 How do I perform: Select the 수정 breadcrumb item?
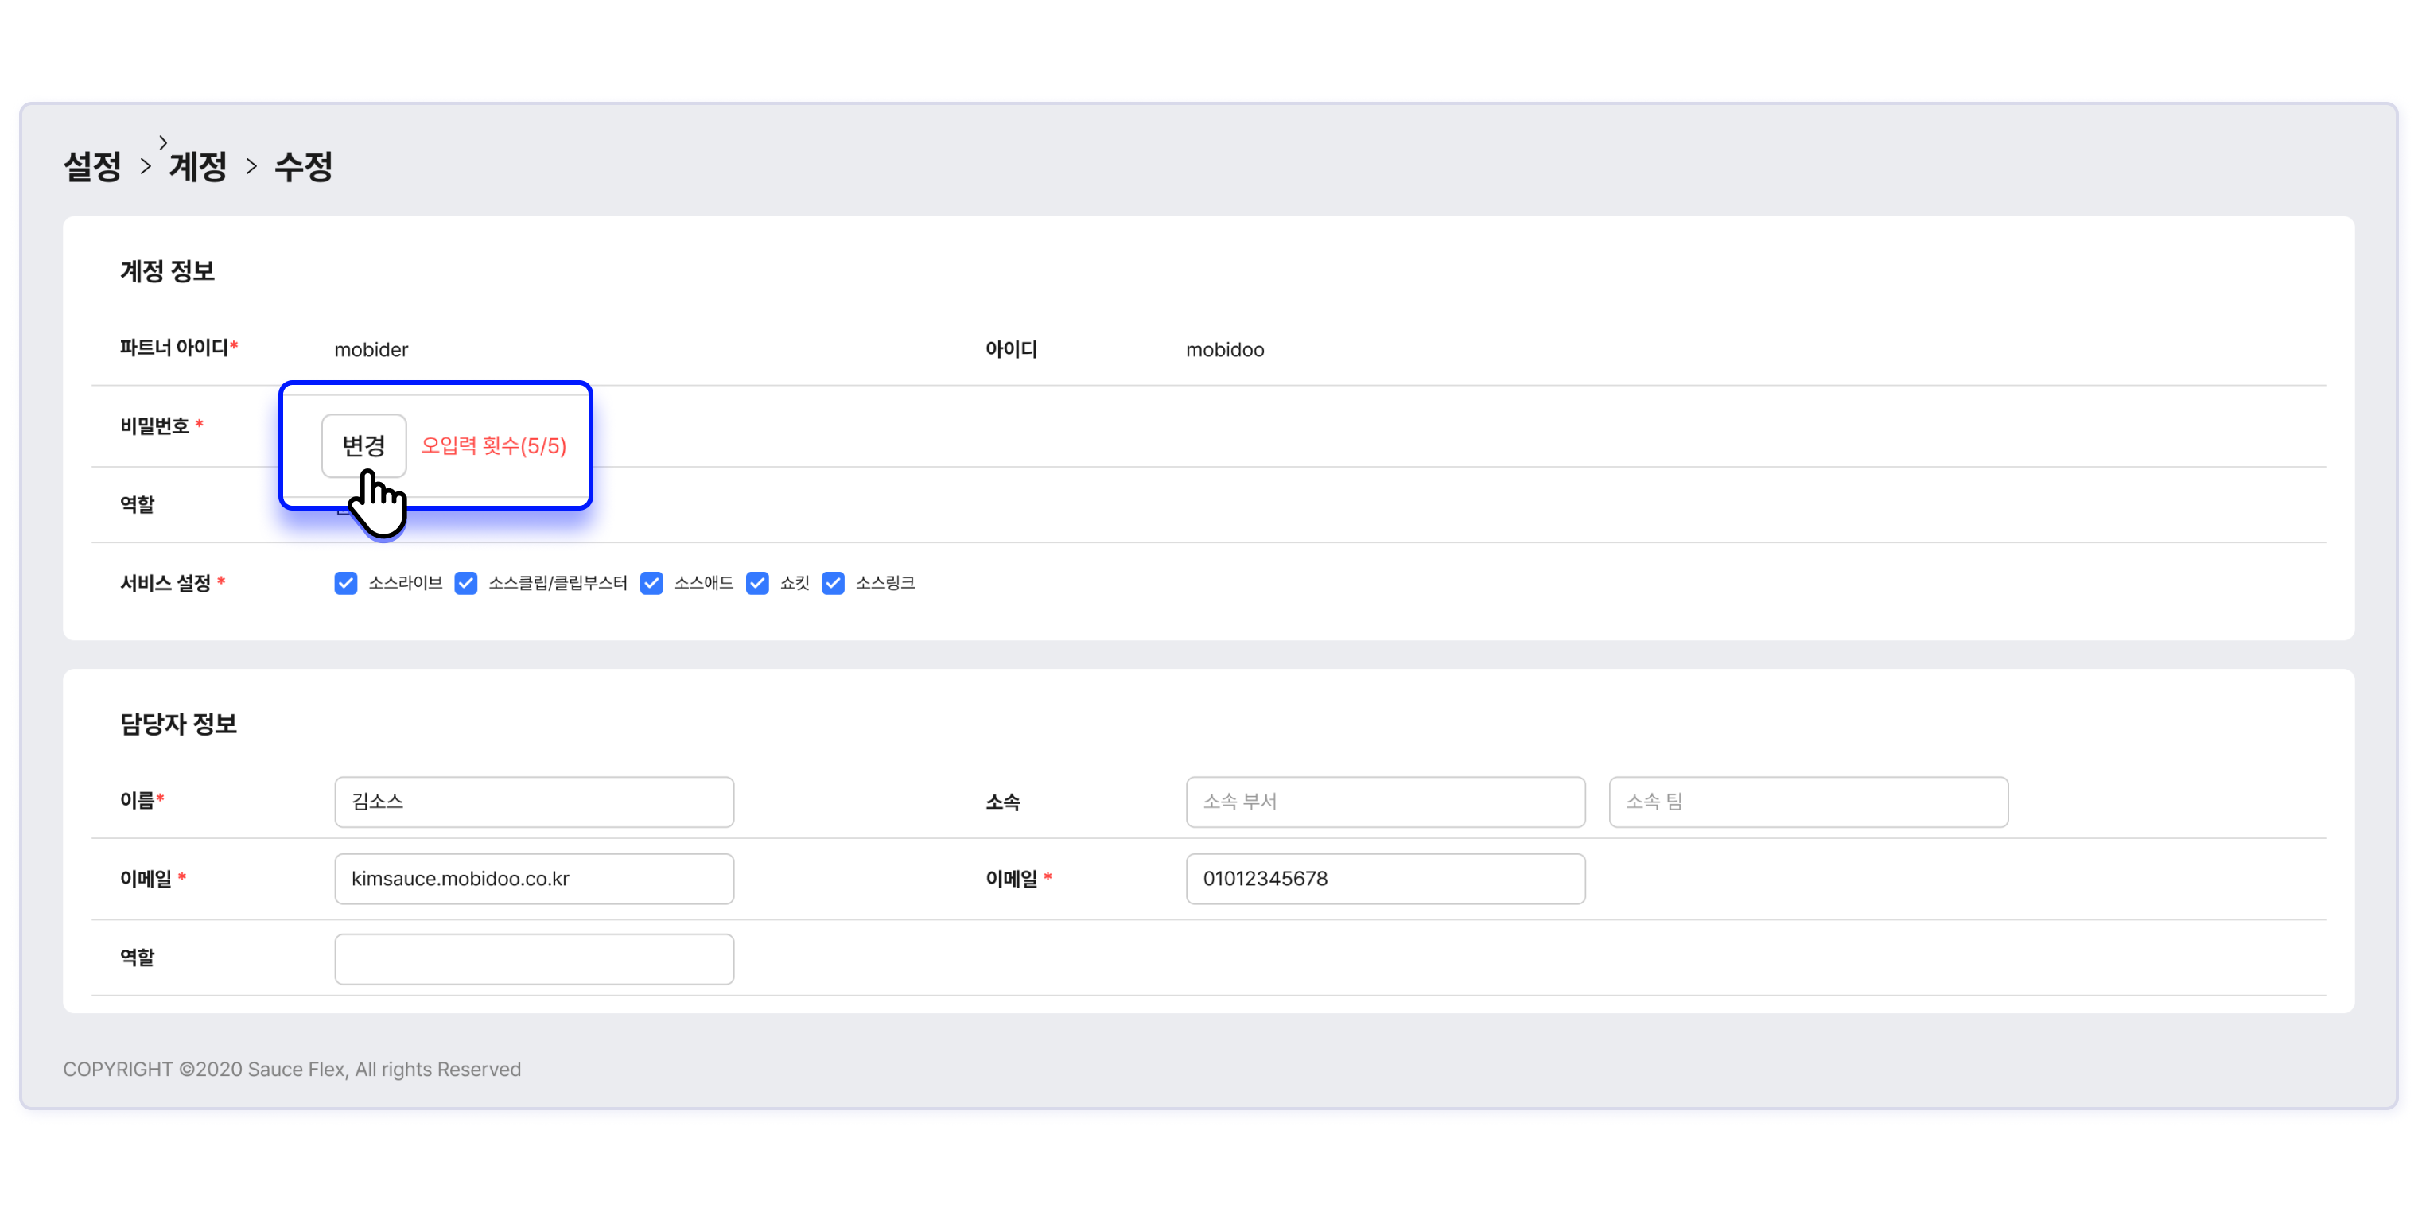(x=303, y=166)
